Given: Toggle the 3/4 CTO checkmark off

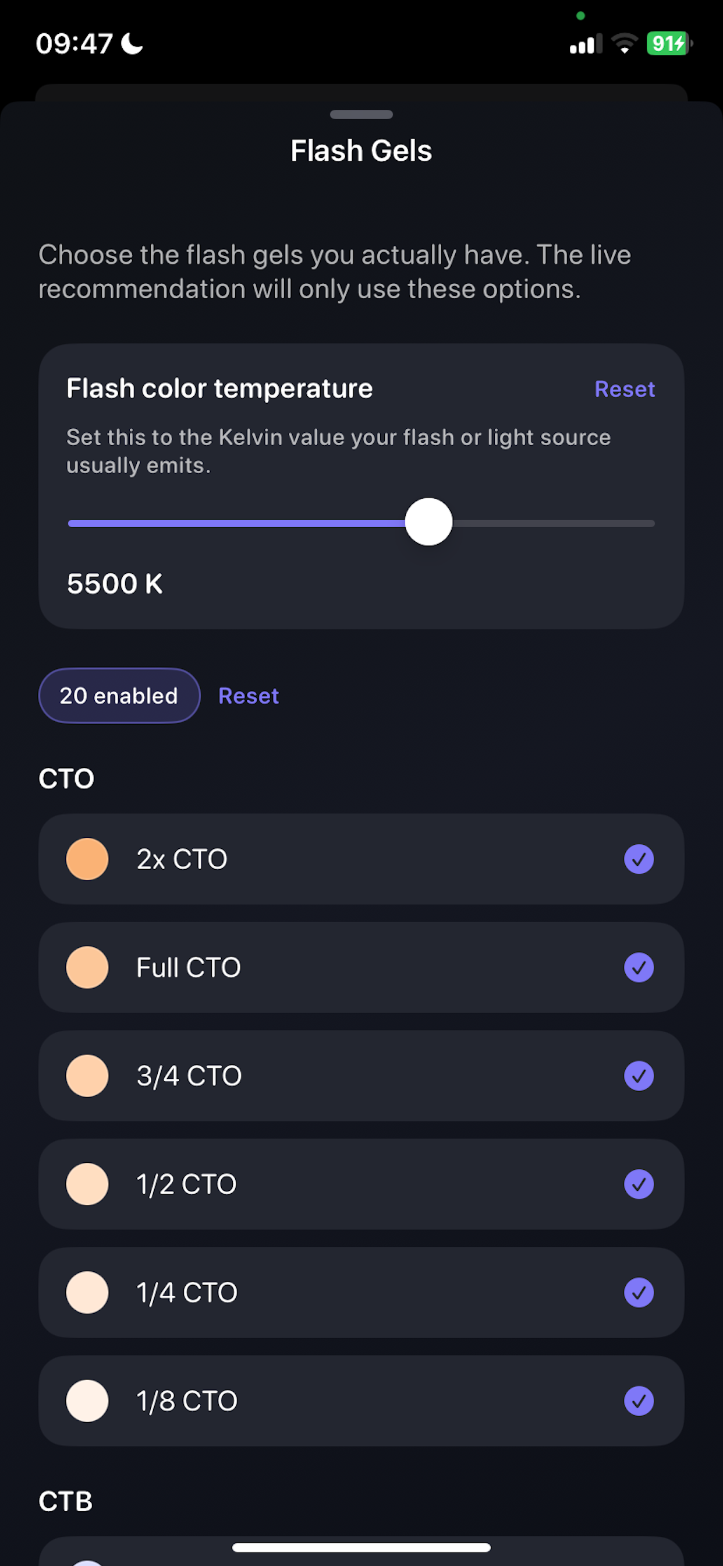Looking at the screenshot, I should pyautogui.click(x=639, y=1075).
